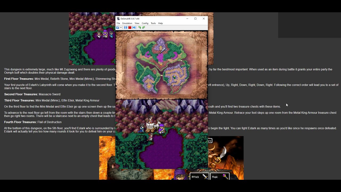Viewport: 341px width, 192px height.
Task: Open the Tools menu
Action: [x=153, y=23]
